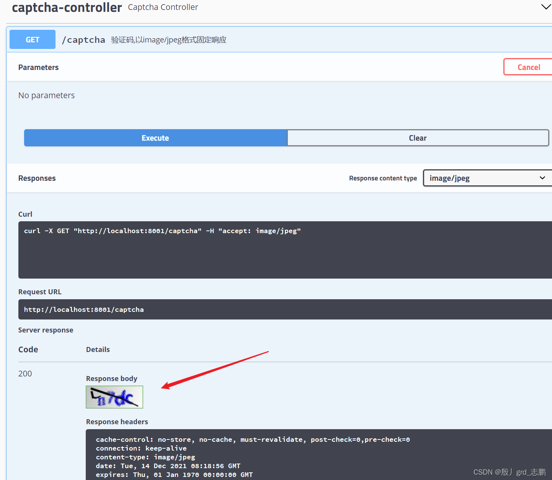552x480 pixels.
Task: Click the captcha image in Response body
Action: [114, 397]
